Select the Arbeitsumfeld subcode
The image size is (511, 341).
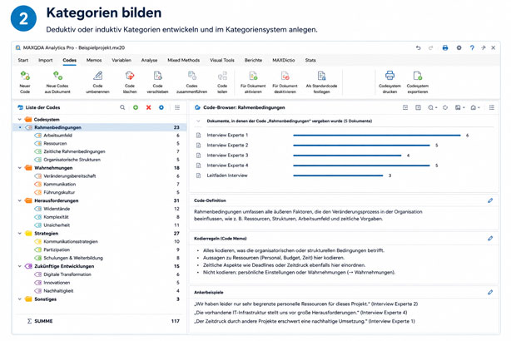tap(57, 136)
